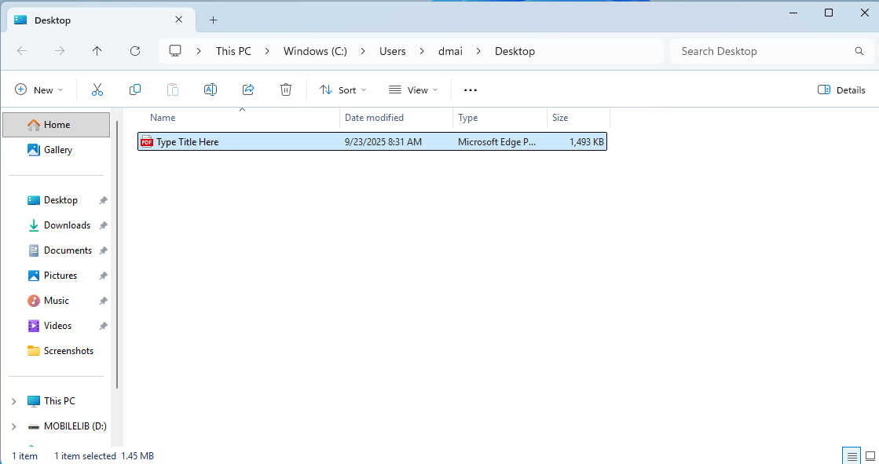The height and width of the screenshot is (464, 879).
Task: Click the Delete trash can icon
Action: (286, 90)
